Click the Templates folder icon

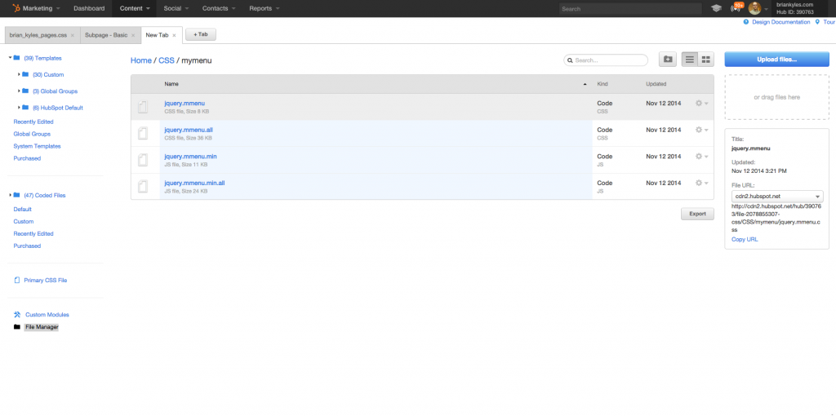point(16,58)
